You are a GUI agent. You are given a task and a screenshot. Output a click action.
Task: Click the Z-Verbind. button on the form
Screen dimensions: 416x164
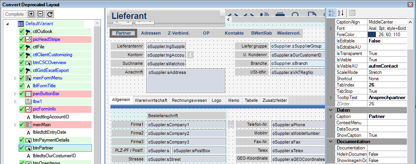pos(179,33)
